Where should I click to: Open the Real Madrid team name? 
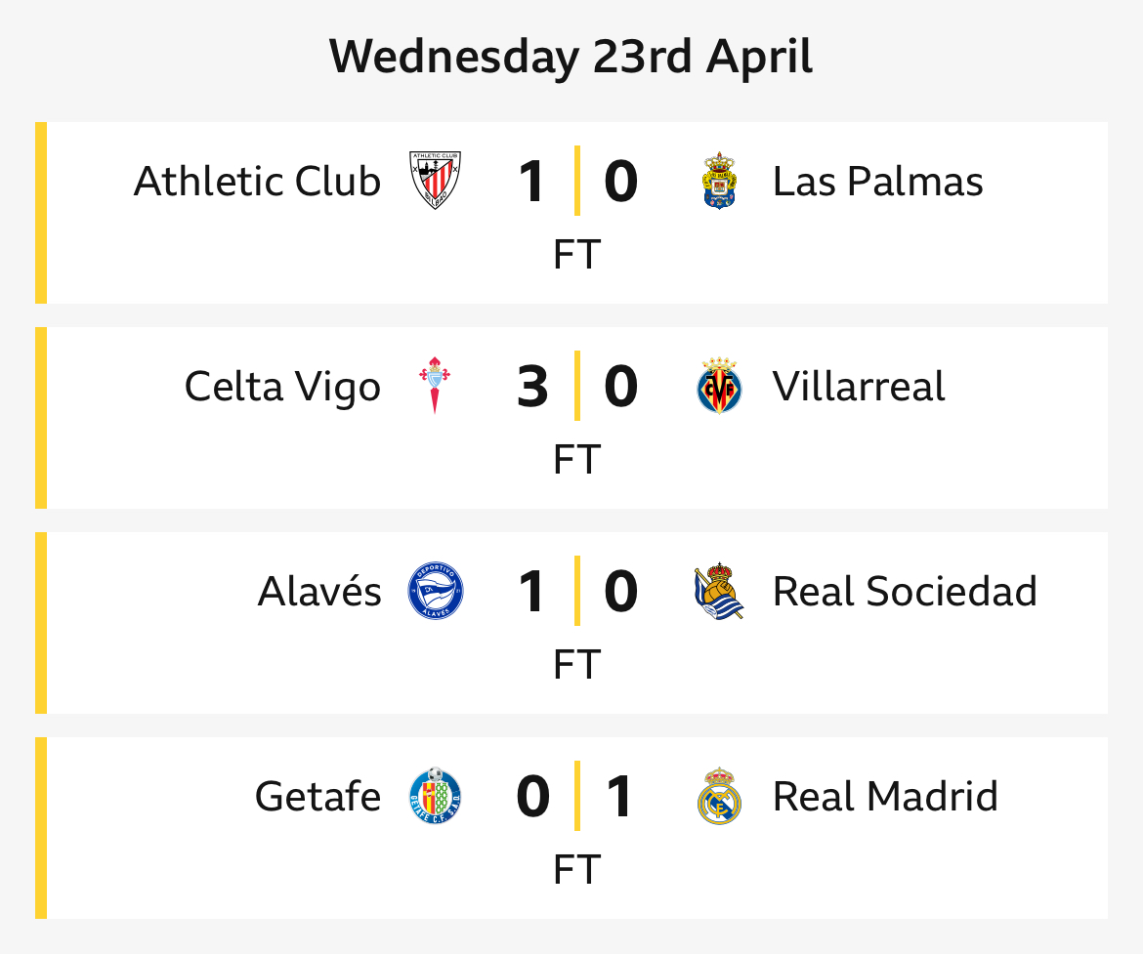[x=885, y=796]
